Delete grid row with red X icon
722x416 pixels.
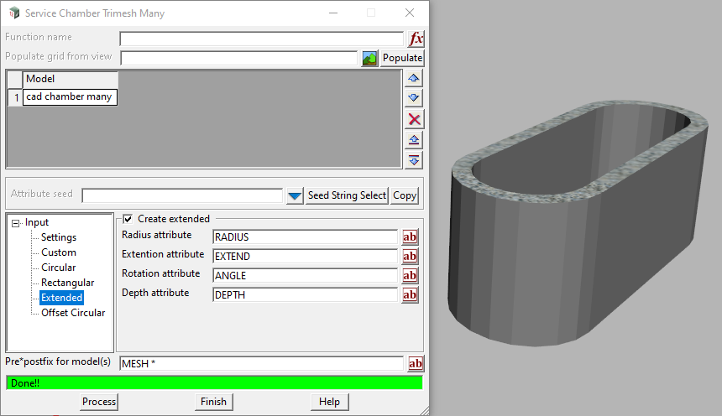click(414, 119)
